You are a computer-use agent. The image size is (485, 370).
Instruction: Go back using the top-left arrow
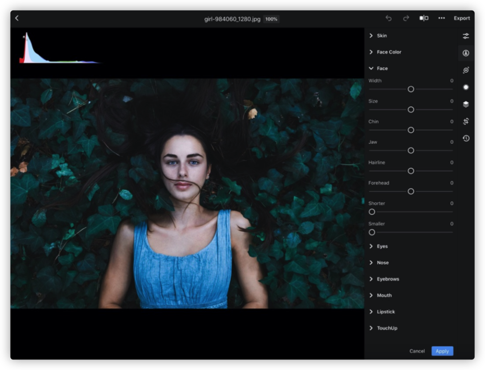point(17,18)
